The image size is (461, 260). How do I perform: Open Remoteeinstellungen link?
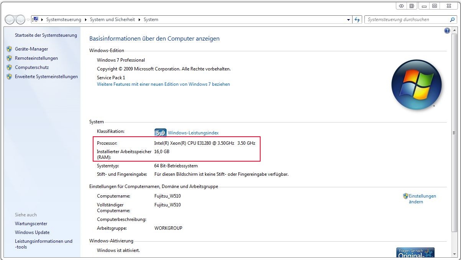pos(36,58)
